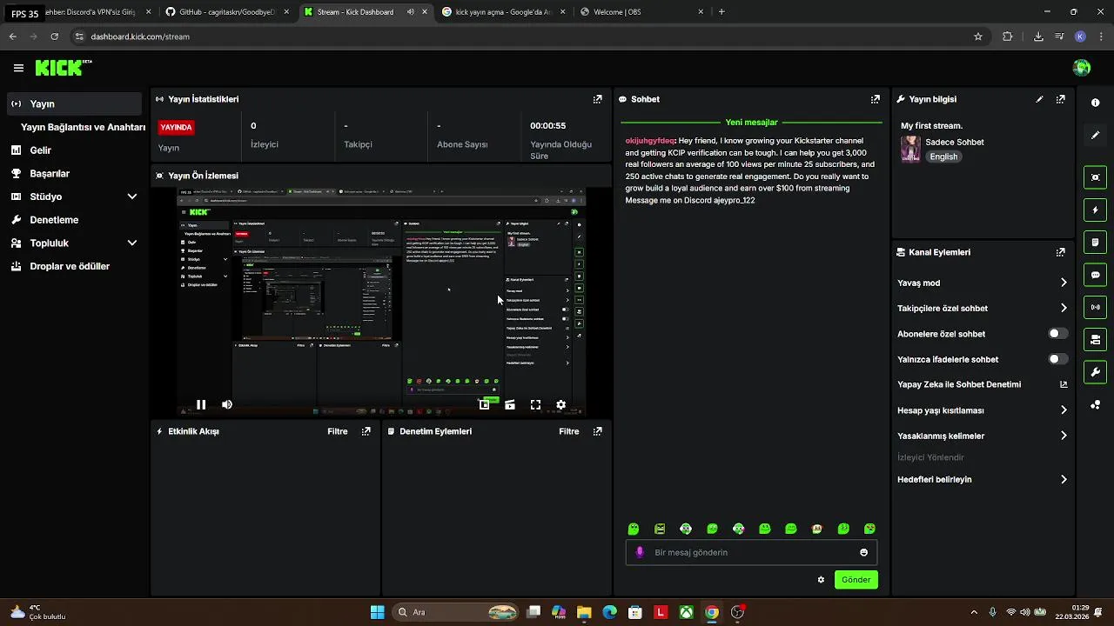
Task: Click the taskbar Ara search box
Action: tap(457, 612)
